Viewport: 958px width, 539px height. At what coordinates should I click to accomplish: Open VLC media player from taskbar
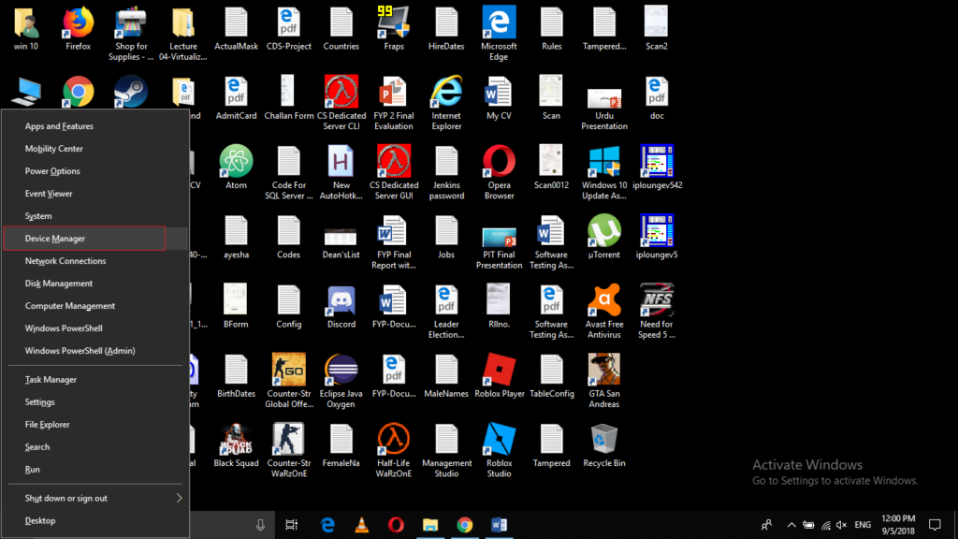click(362, 525)
